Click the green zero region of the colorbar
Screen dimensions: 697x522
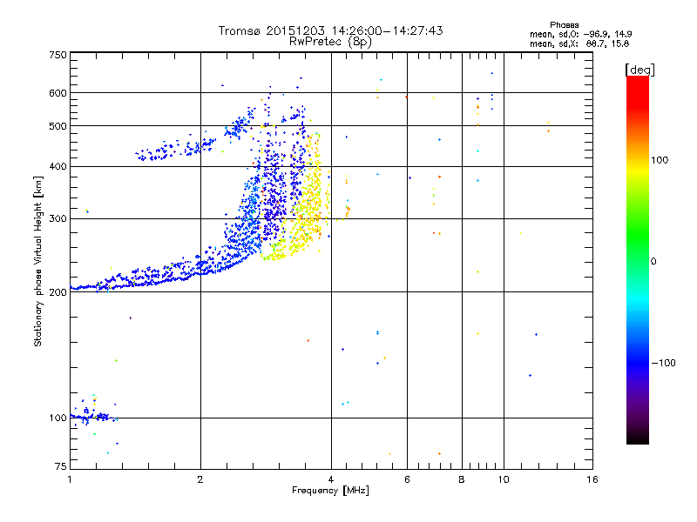[x=638, y=261]
